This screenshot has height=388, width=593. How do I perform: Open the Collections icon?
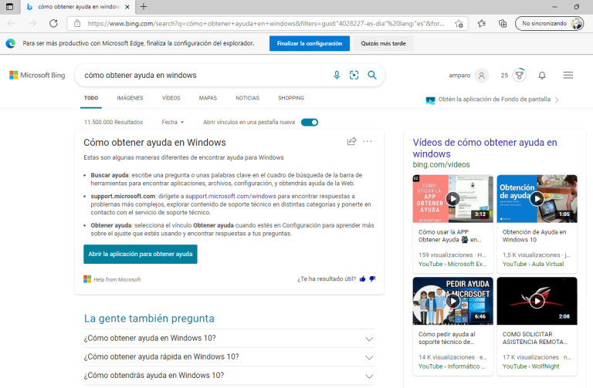coord(502,23)
